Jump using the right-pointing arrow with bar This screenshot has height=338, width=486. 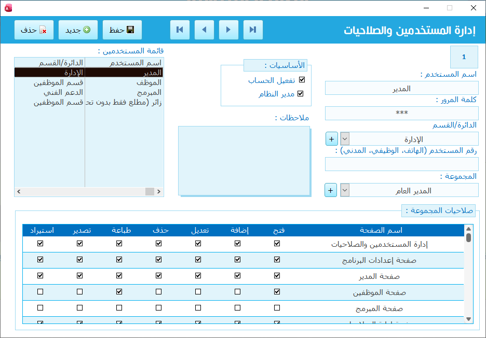[x=253, y=30]
